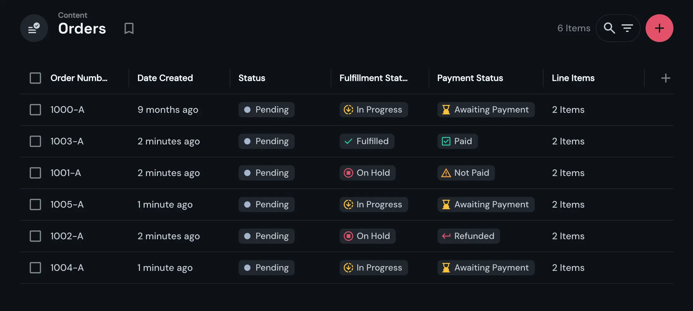Click the Refunded arrow icon on 1002-A
This screenshot has width=693, height=311.
tap(446, 236)
